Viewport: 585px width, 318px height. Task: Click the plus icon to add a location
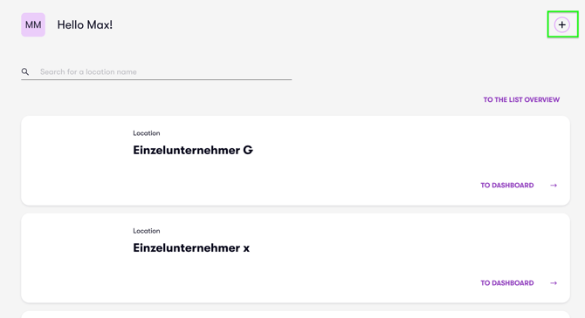pyautogui.click(x=562, y=25)
